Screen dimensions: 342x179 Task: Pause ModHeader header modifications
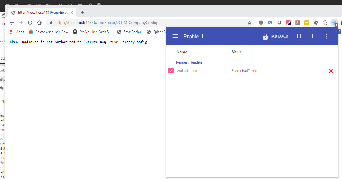(x=299, y=36)
